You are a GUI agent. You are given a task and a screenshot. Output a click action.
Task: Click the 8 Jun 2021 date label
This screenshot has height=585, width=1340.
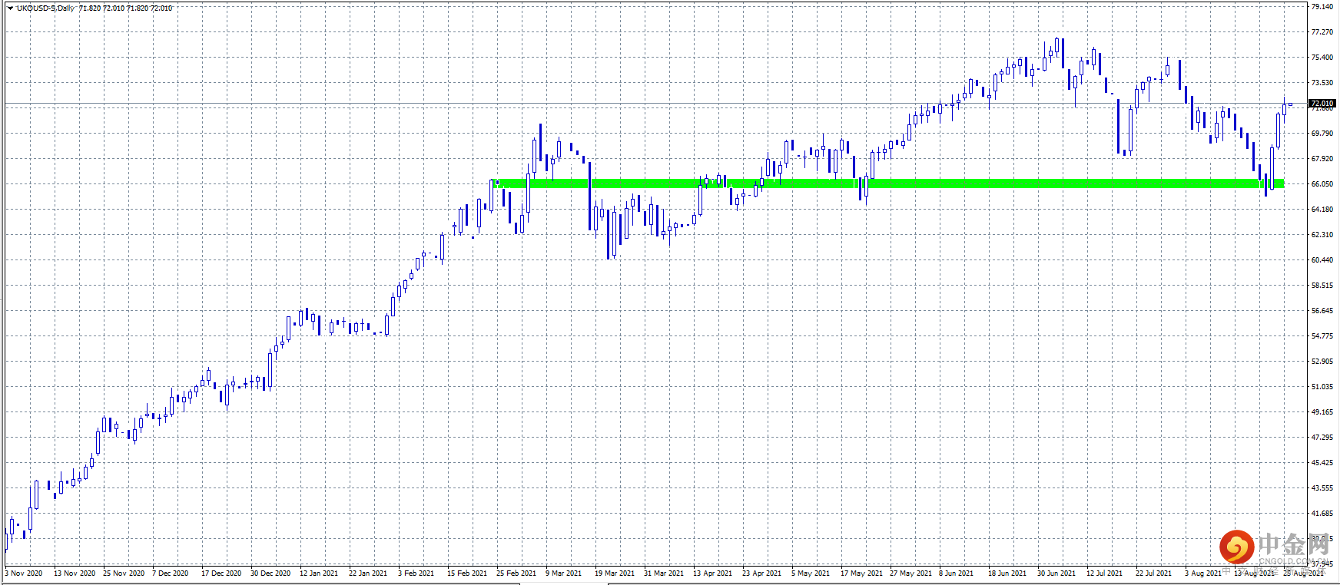957,573
